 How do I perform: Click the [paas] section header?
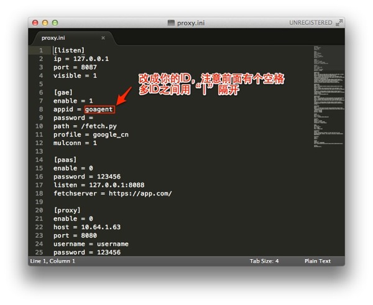(x=65, y=160)
